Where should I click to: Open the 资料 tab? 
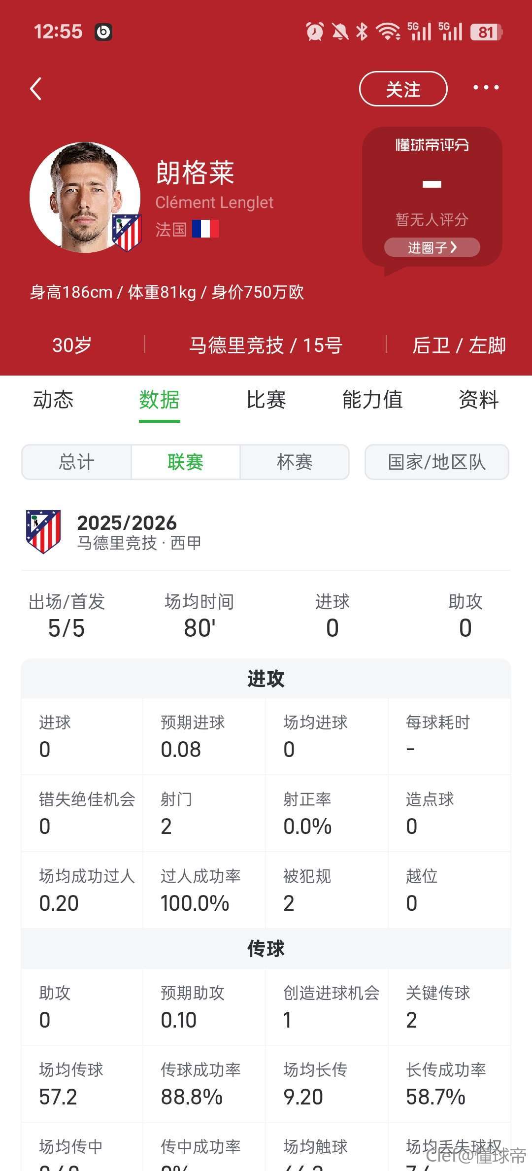click(x=478, y=400)
